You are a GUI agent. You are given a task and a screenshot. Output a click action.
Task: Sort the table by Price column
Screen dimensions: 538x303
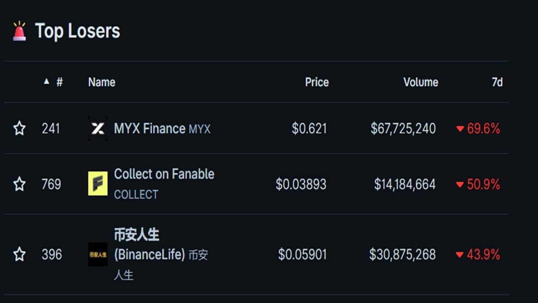pyautogui.click(x=317, y=82)
